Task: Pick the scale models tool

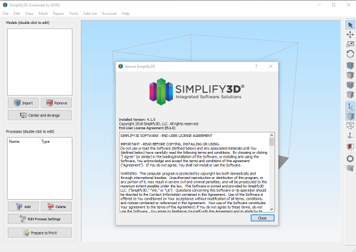Action: click(350, 44)
